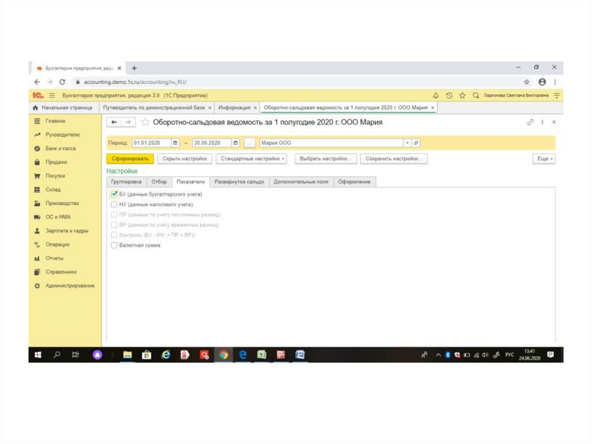This screenshot has height=444, width=592.
Task: Open the Развернутое сальдо tab
Action: click(239, 182)
